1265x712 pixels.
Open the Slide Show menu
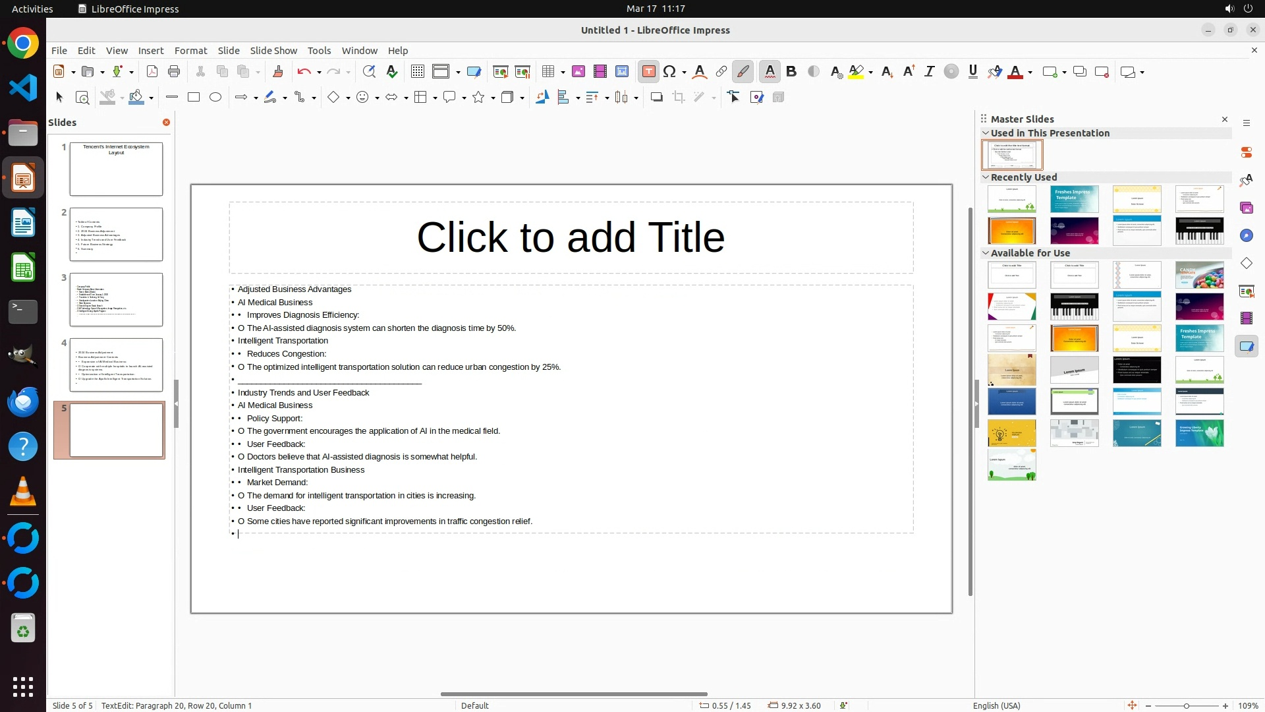[x=273, y=51]
